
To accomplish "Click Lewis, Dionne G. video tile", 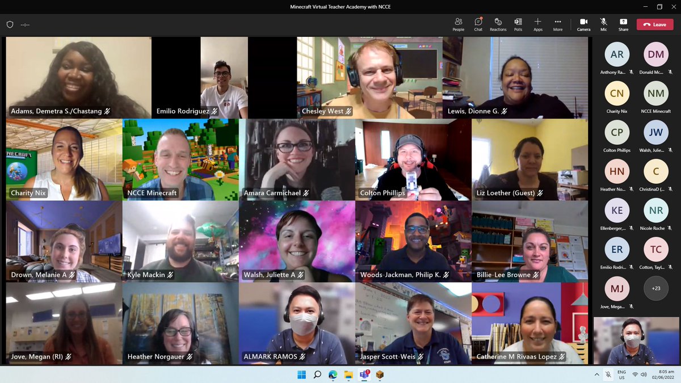I will 515,78.
